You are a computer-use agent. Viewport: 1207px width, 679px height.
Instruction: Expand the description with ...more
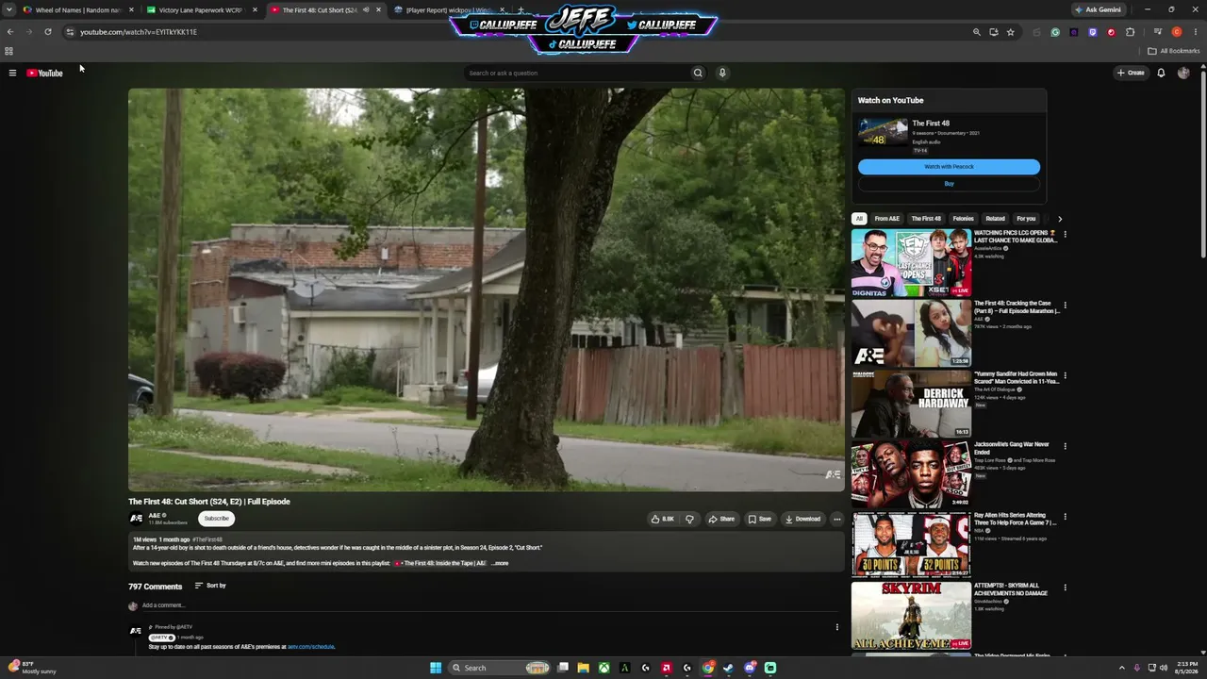pyautogui.click(x=500, y=563)
